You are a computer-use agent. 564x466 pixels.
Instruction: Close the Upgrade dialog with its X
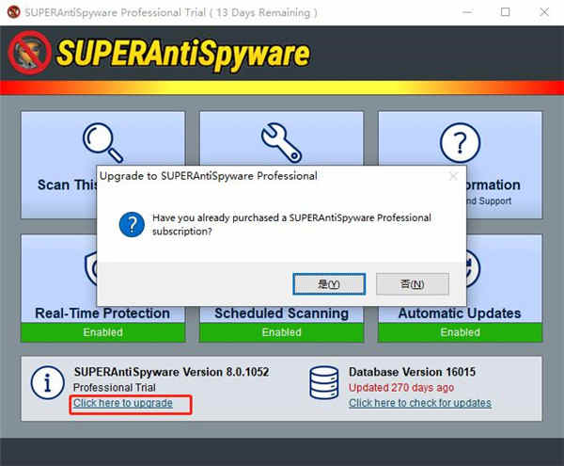[x=453, y=176]
